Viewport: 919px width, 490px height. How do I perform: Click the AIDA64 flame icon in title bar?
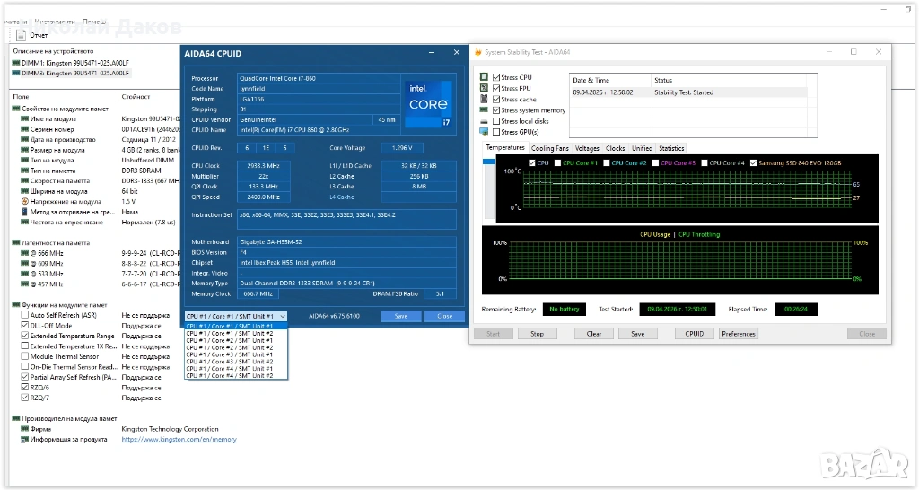coord(477,52)
